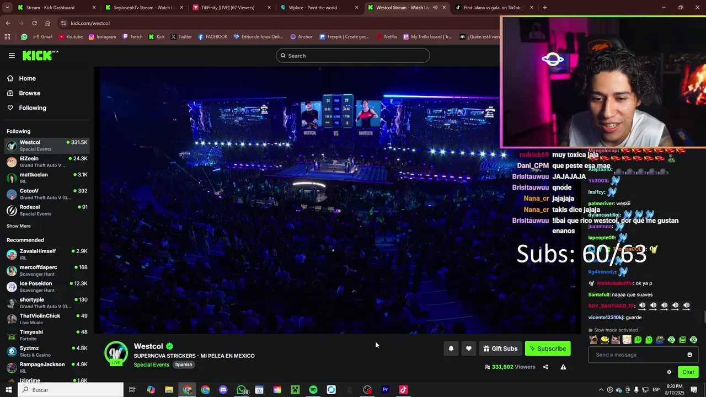The height and width of the screenshot is (397, 706).
Task: Open the Kick hamburger menu
Action: point(12,56)
